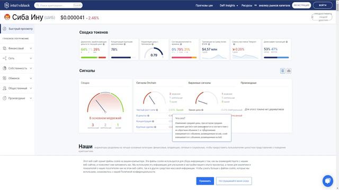The width and height of the screenshot is (339, 190).
Task: Open the Концентрация signal link
Action: click(144, 121)
